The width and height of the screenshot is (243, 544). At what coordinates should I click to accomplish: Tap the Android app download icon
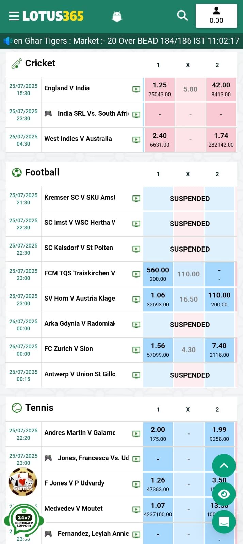(x=117, y=16)
